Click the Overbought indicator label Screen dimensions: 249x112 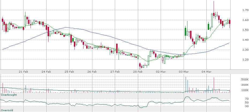tap(9, 95)
